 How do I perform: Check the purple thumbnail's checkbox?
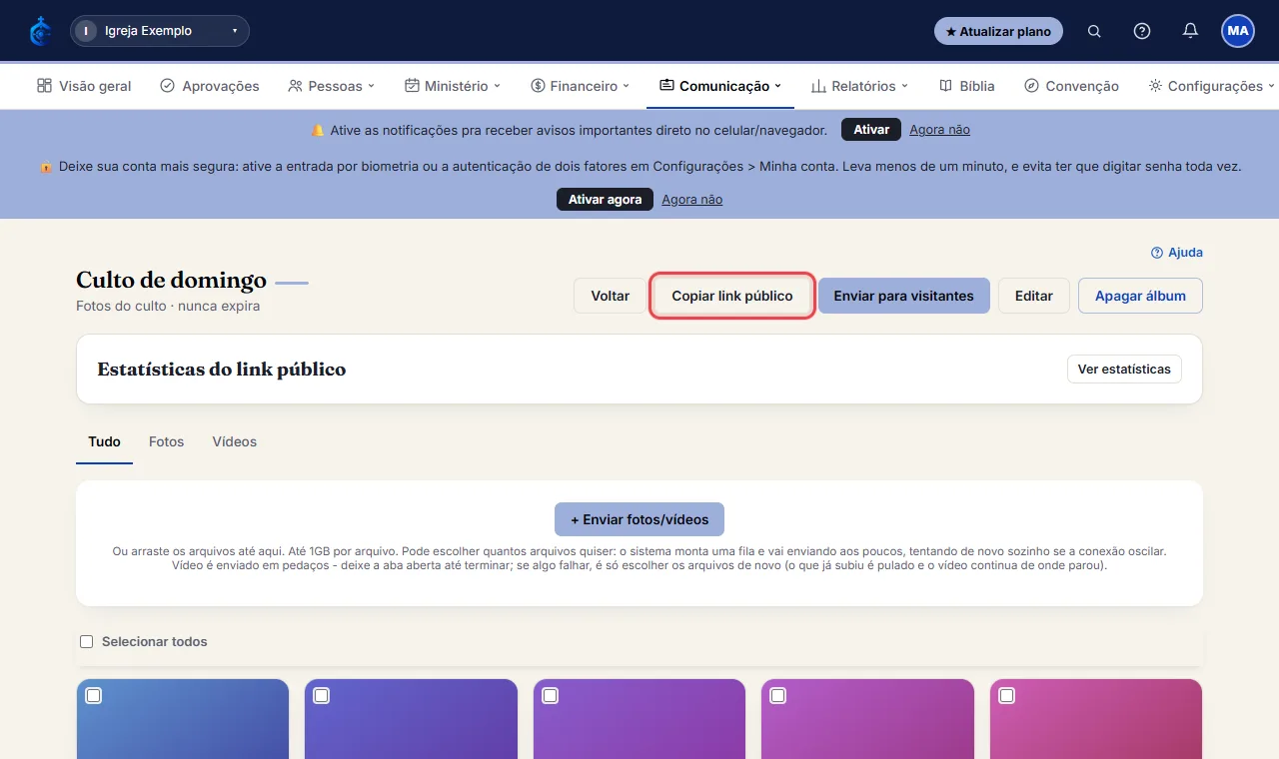(x=550, y=695)
